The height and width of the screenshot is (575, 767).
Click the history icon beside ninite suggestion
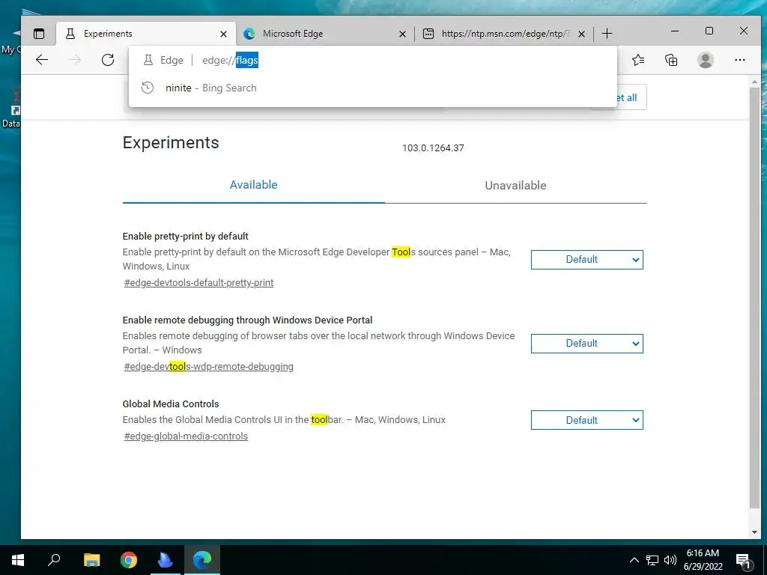[148, 88]
